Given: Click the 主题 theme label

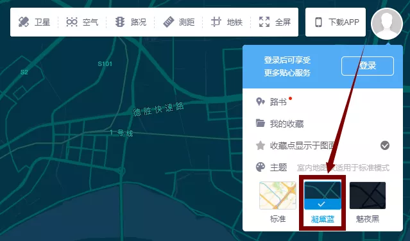Looking at the screenshot, I should (x=278, y=167).
